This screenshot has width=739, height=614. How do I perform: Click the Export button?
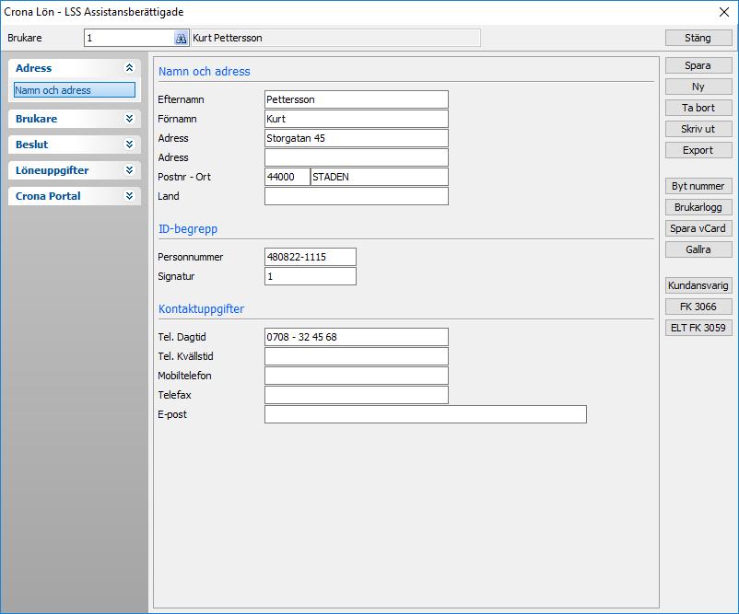pos(698,150)
